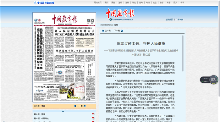Open the 广告刊例 link
Screen dimensions: 220x122
click(x=179, y=20)
